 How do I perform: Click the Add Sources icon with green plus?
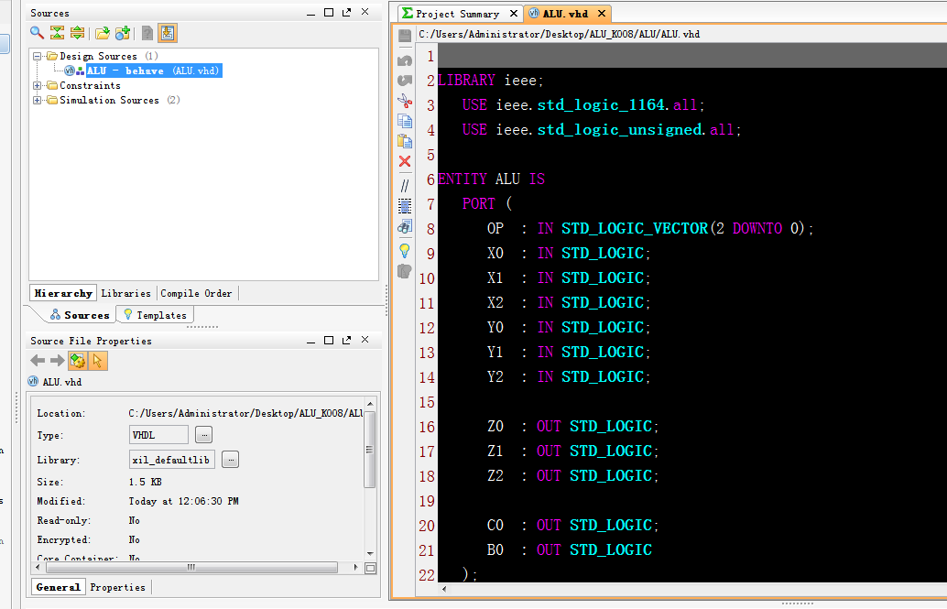click(x=122, y=33)
